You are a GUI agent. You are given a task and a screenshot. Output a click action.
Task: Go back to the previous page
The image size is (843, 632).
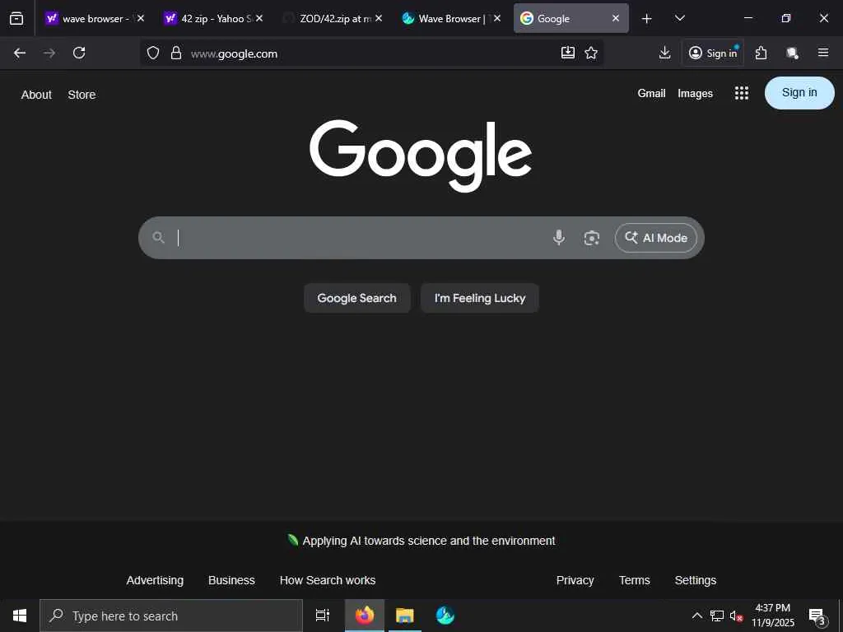20,53
